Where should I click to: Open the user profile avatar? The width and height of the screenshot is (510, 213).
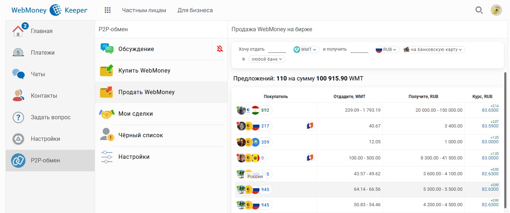[x=496, y=10]
